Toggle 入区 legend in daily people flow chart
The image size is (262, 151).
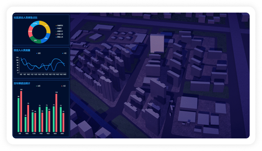coord(64,53)
